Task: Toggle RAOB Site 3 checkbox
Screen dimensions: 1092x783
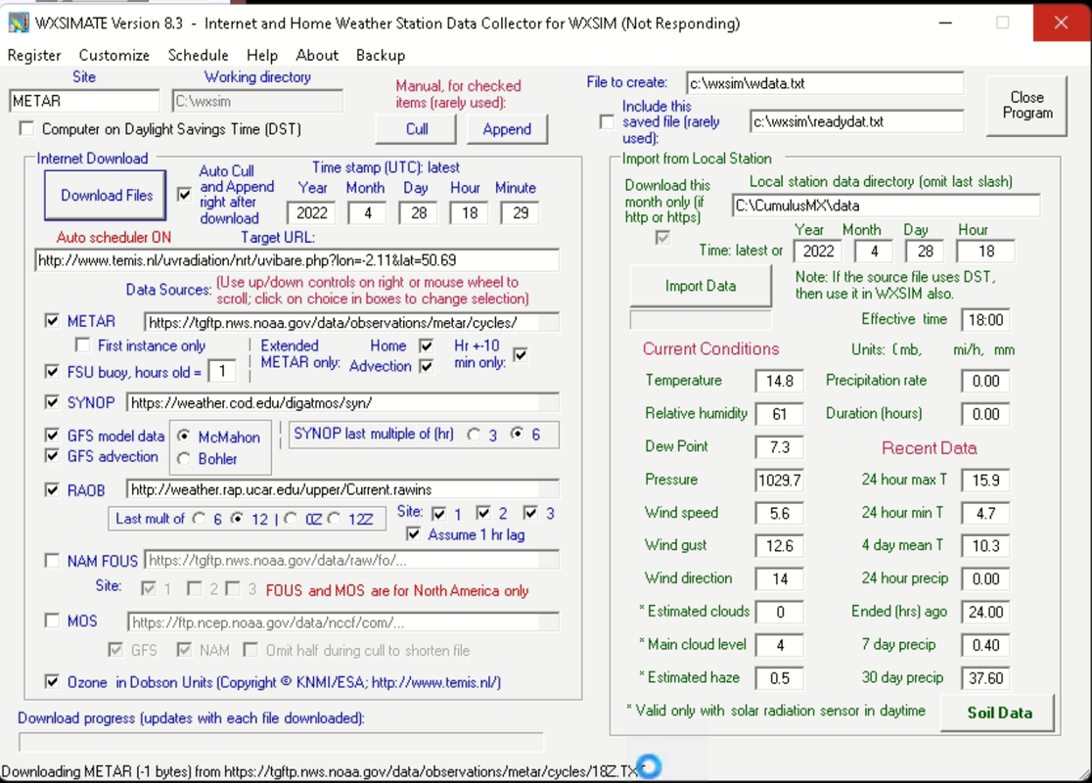Action: point(530,514)
